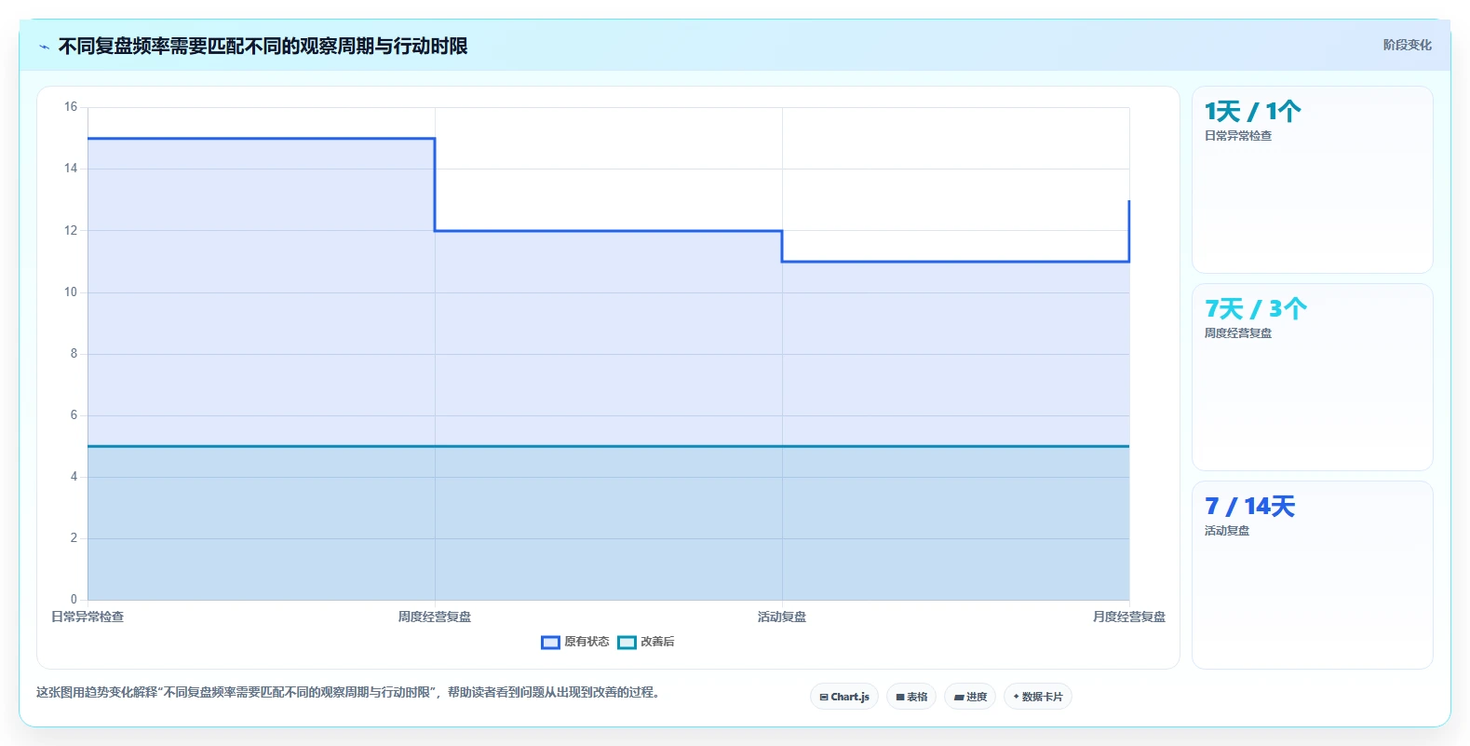Click the 日常异常检查 caption in the first card
Screen dimensions: 1470x746
(1238, 136)
